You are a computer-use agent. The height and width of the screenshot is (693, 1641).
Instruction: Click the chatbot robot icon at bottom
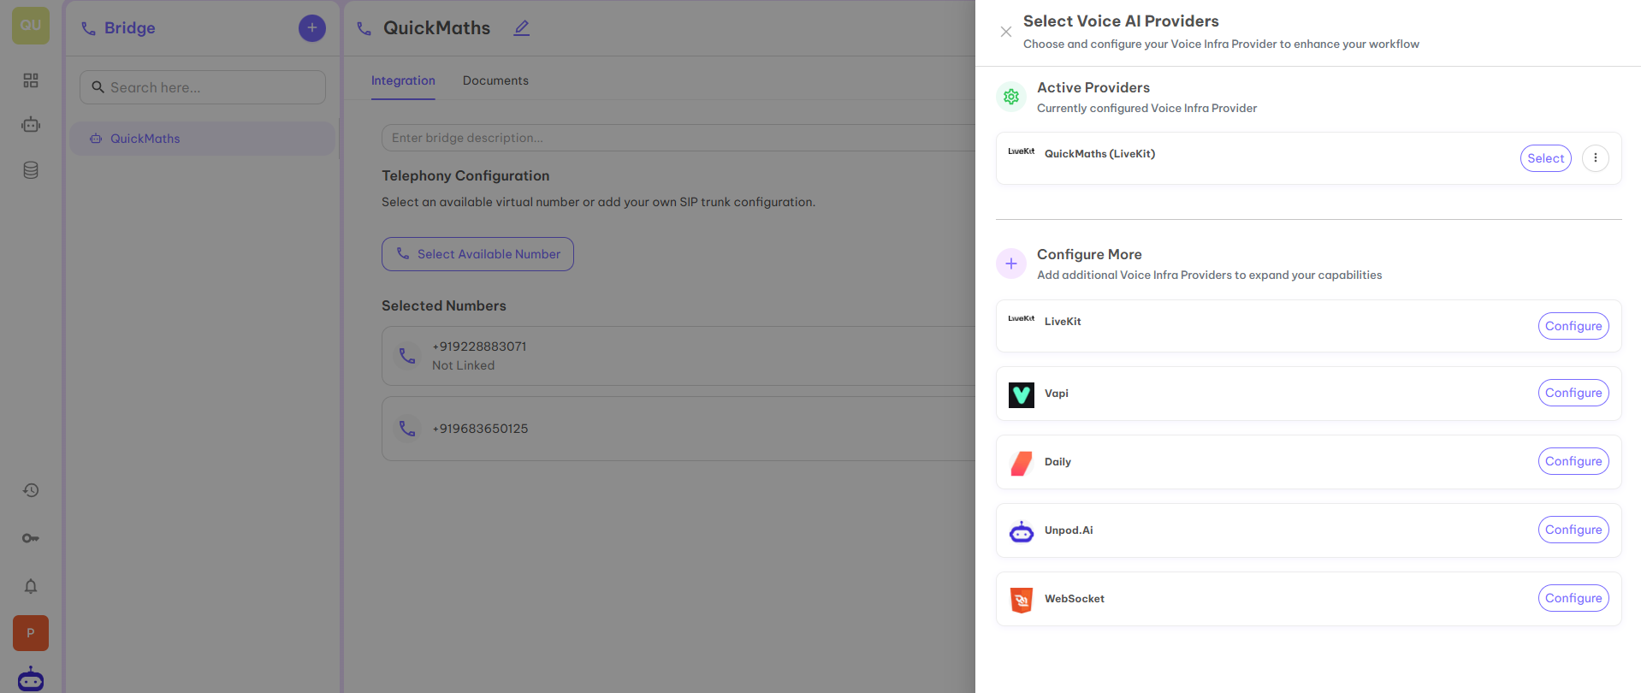coord(31,678)
